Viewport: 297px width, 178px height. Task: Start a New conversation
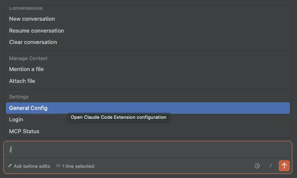point(32,19)
